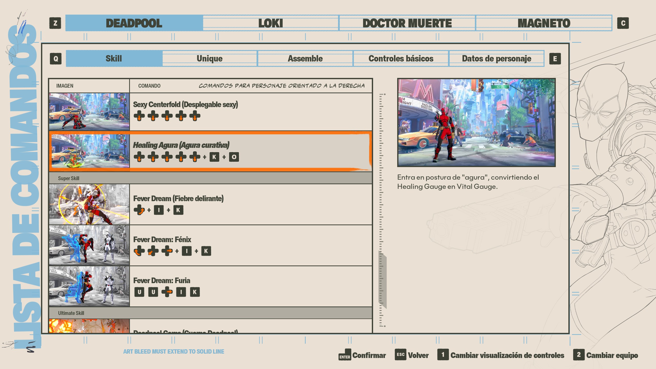Click the curved-arrow d-pad icon in Fever Dream: Fénix
Image resolution: width=656 pixels, height=369 pixels.
(x=139, y=251)
